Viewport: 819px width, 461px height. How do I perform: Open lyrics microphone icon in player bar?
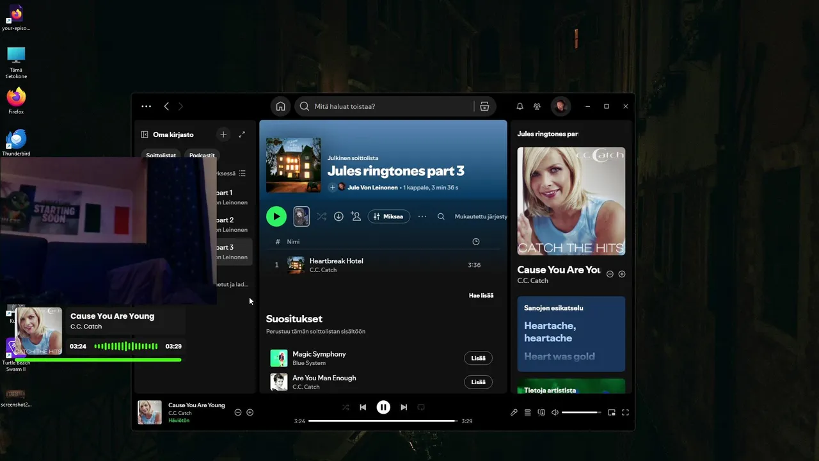click(514, 412)
